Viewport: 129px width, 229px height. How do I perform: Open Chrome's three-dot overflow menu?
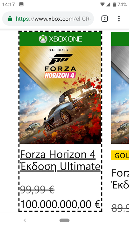119,19
